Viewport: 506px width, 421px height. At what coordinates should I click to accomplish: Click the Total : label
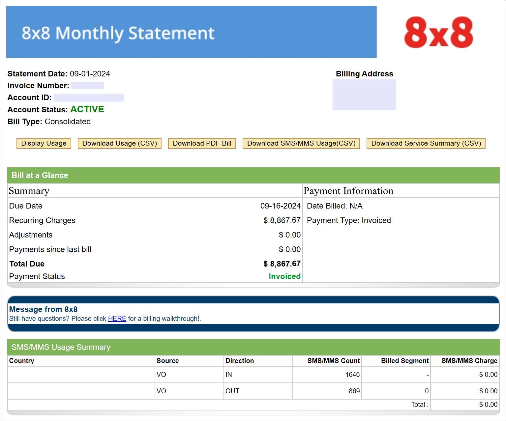420,405
